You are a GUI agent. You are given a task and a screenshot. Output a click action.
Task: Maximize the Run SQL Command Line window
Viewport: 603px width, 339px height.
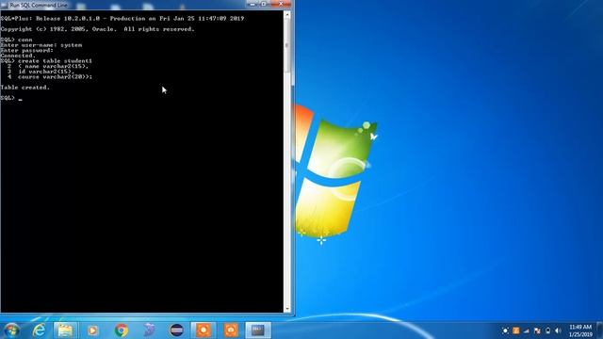tap(264, 4)
